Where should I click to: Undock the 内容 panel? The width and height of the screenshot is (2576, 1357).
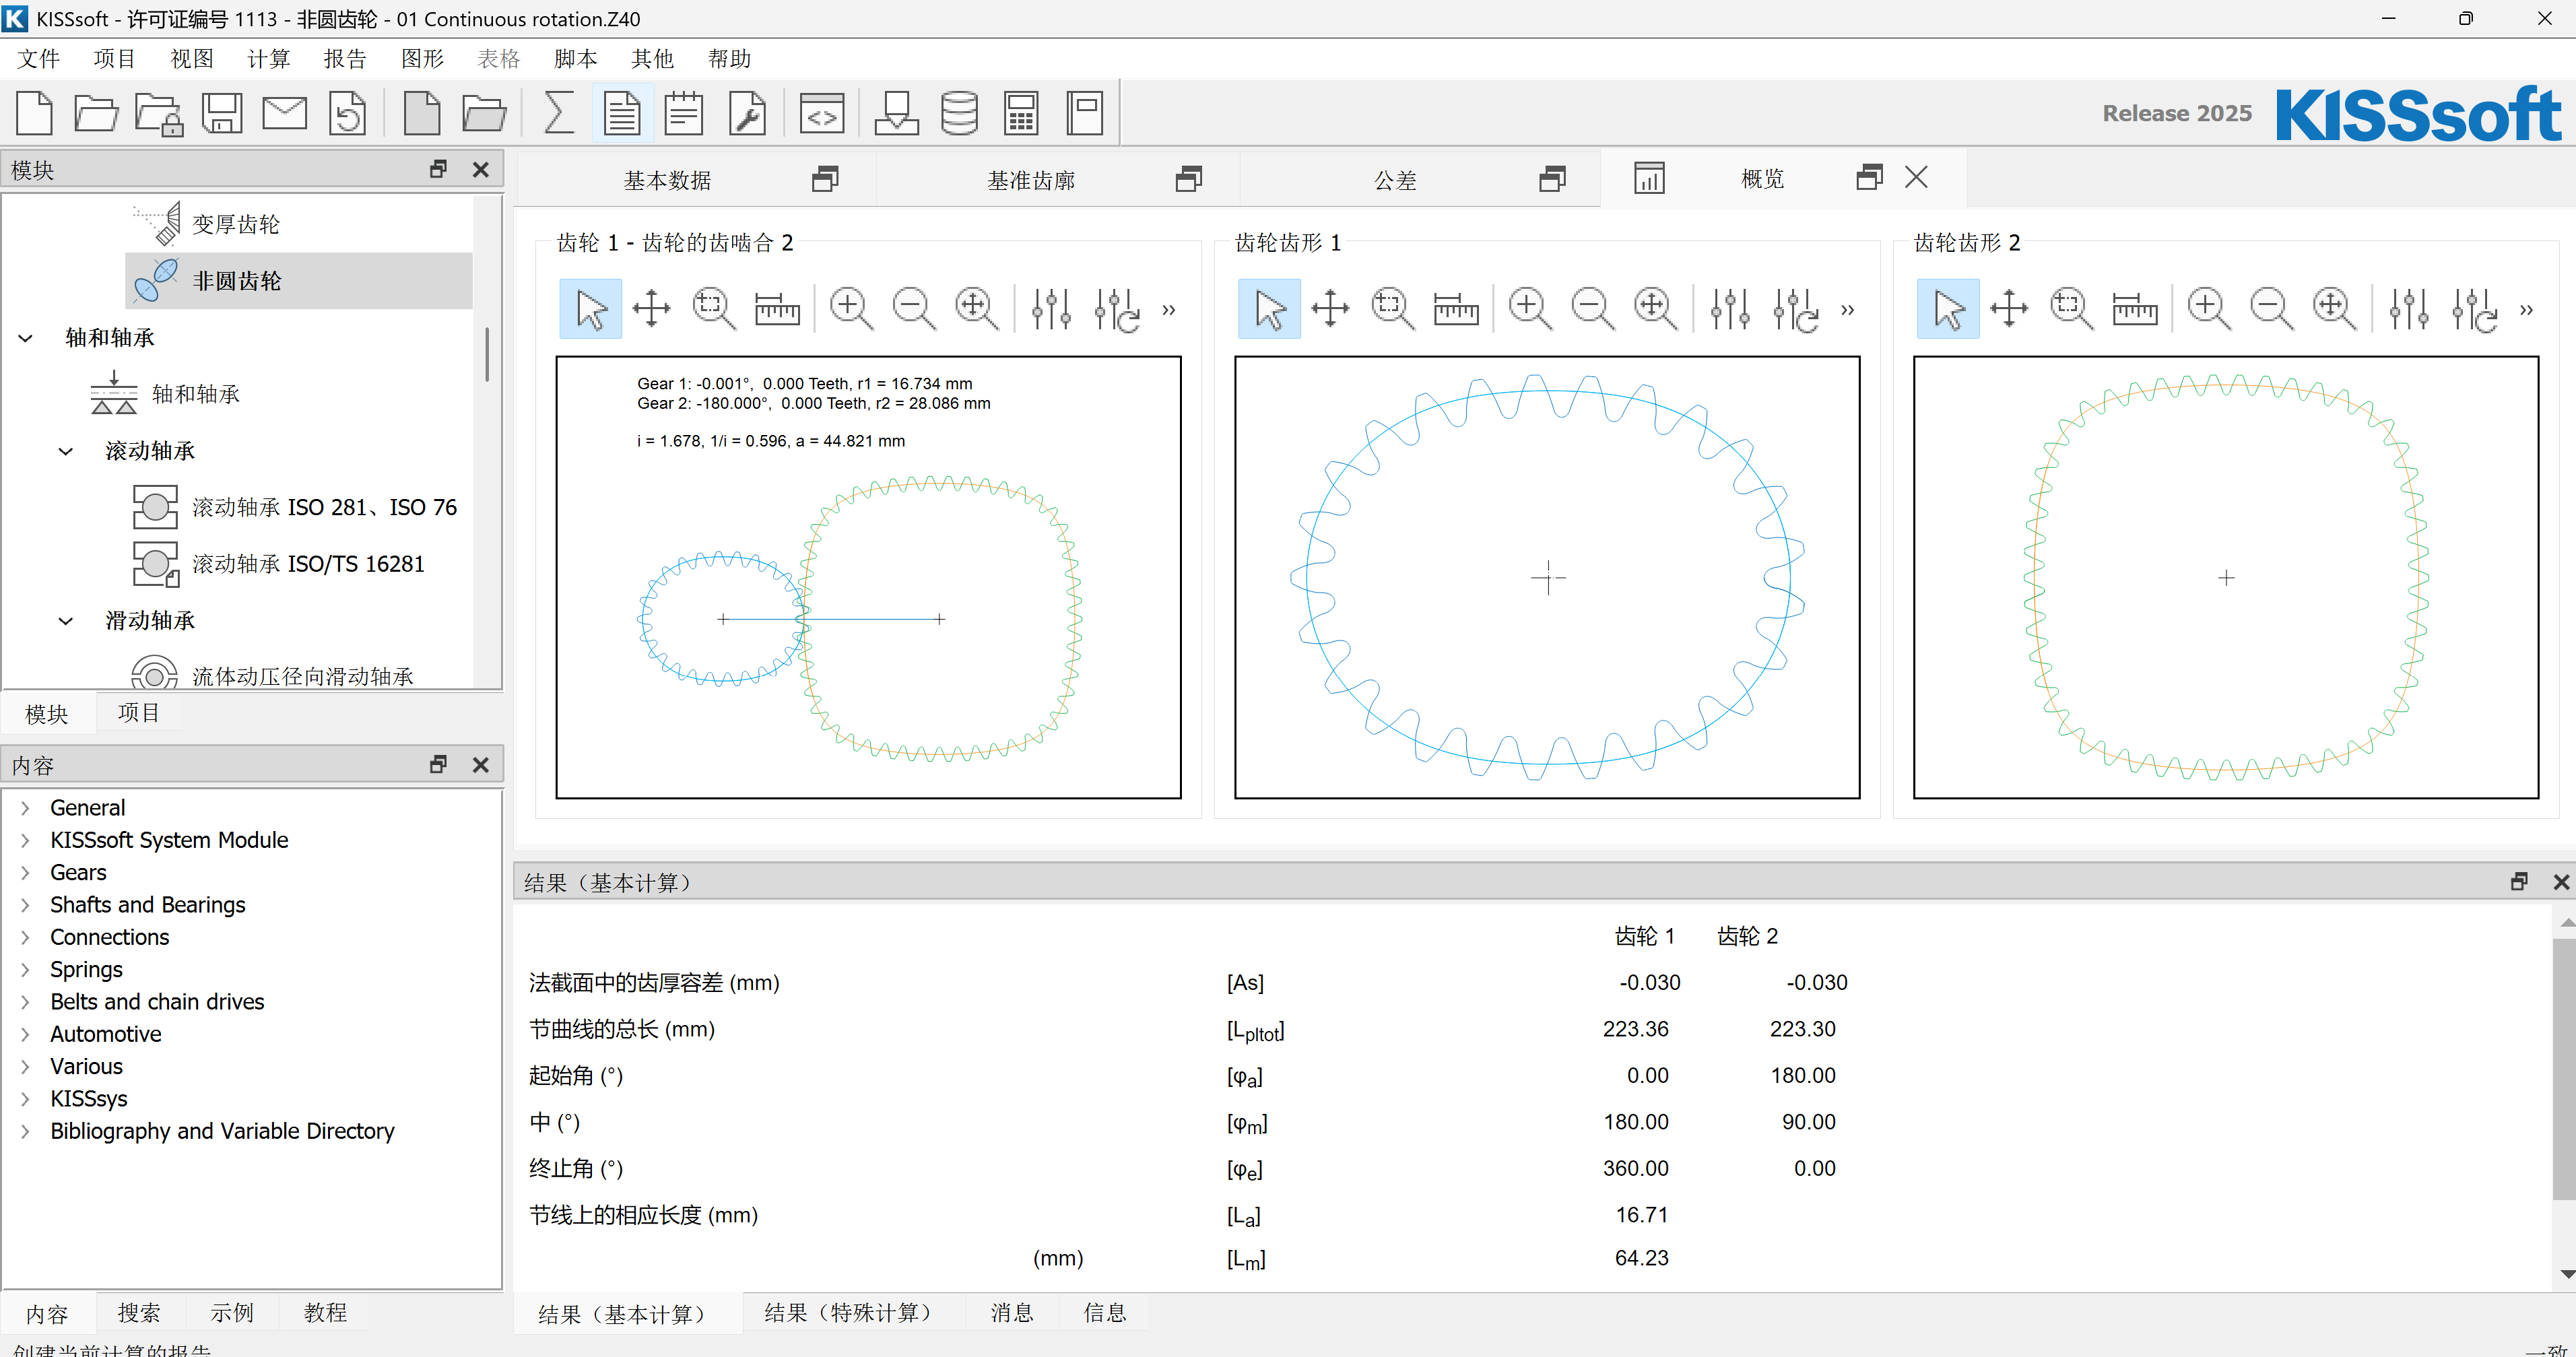point(438,765)
